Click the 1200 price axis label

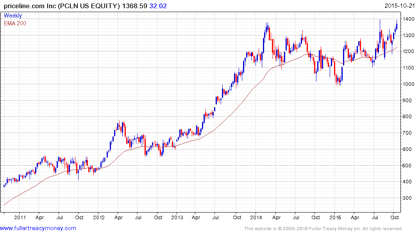409,51
